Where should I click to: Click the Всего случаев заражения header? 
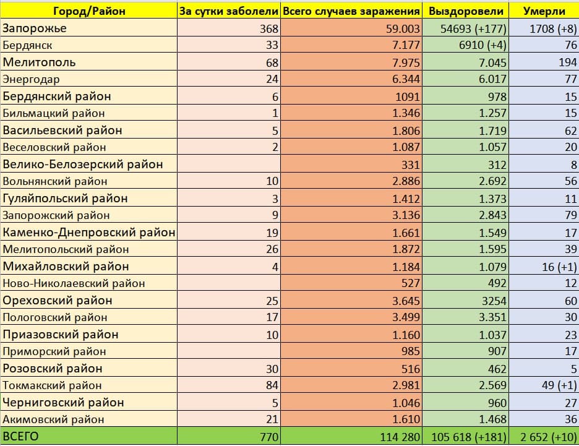click(x=351, y=11)
